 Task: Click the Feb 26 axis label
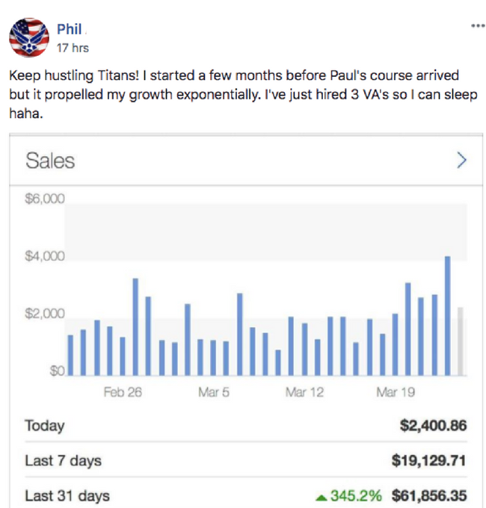(123, 392)
